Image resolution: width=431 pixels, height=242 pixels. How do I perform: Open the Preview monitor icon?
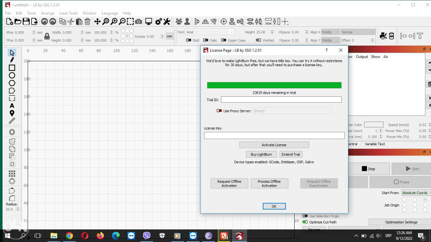coord(149,22)
